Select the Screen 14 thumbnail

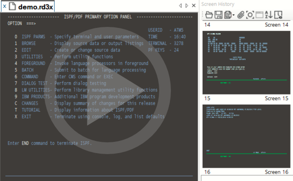(x=246, y=63)
